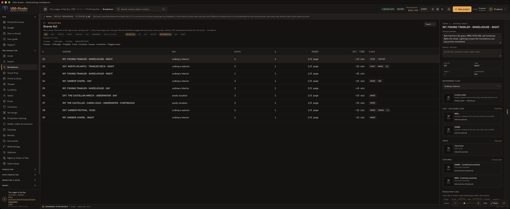Image resolution: width=510 pixels, height=209 pixels.
Task: Open Talent in the sidebar
Action: (x=19, y=95)
